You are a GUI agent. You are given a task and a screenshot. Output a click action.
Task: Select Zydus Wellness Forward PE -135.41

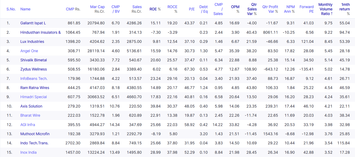coord(307,69)
